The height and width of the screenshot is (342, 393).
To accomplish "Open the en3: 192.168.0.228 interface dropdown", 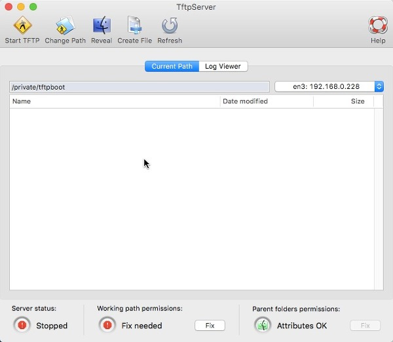I will pyautogui.click(x=329, y=86).
